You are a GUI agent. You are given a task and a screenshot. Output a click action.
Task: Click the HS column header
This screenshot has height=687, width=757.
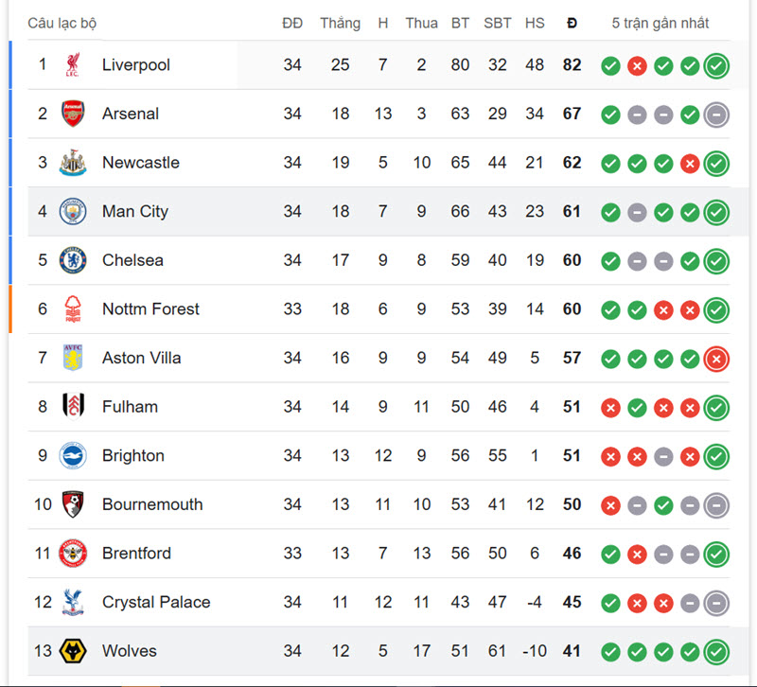tap(535, 23)
